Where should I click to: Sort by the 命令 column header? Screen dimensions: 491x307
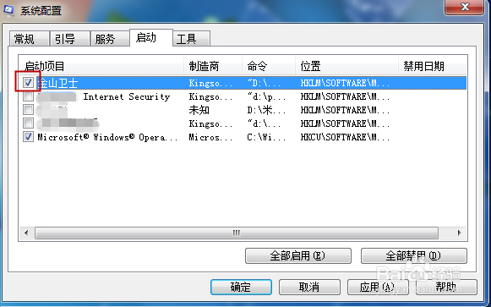269,66
